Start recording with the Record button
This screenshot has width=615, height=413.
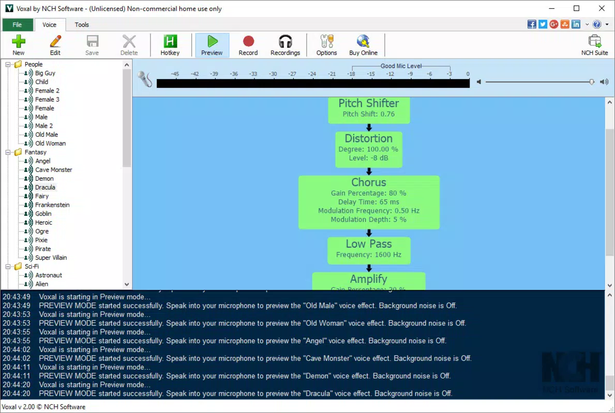point(248,45)
